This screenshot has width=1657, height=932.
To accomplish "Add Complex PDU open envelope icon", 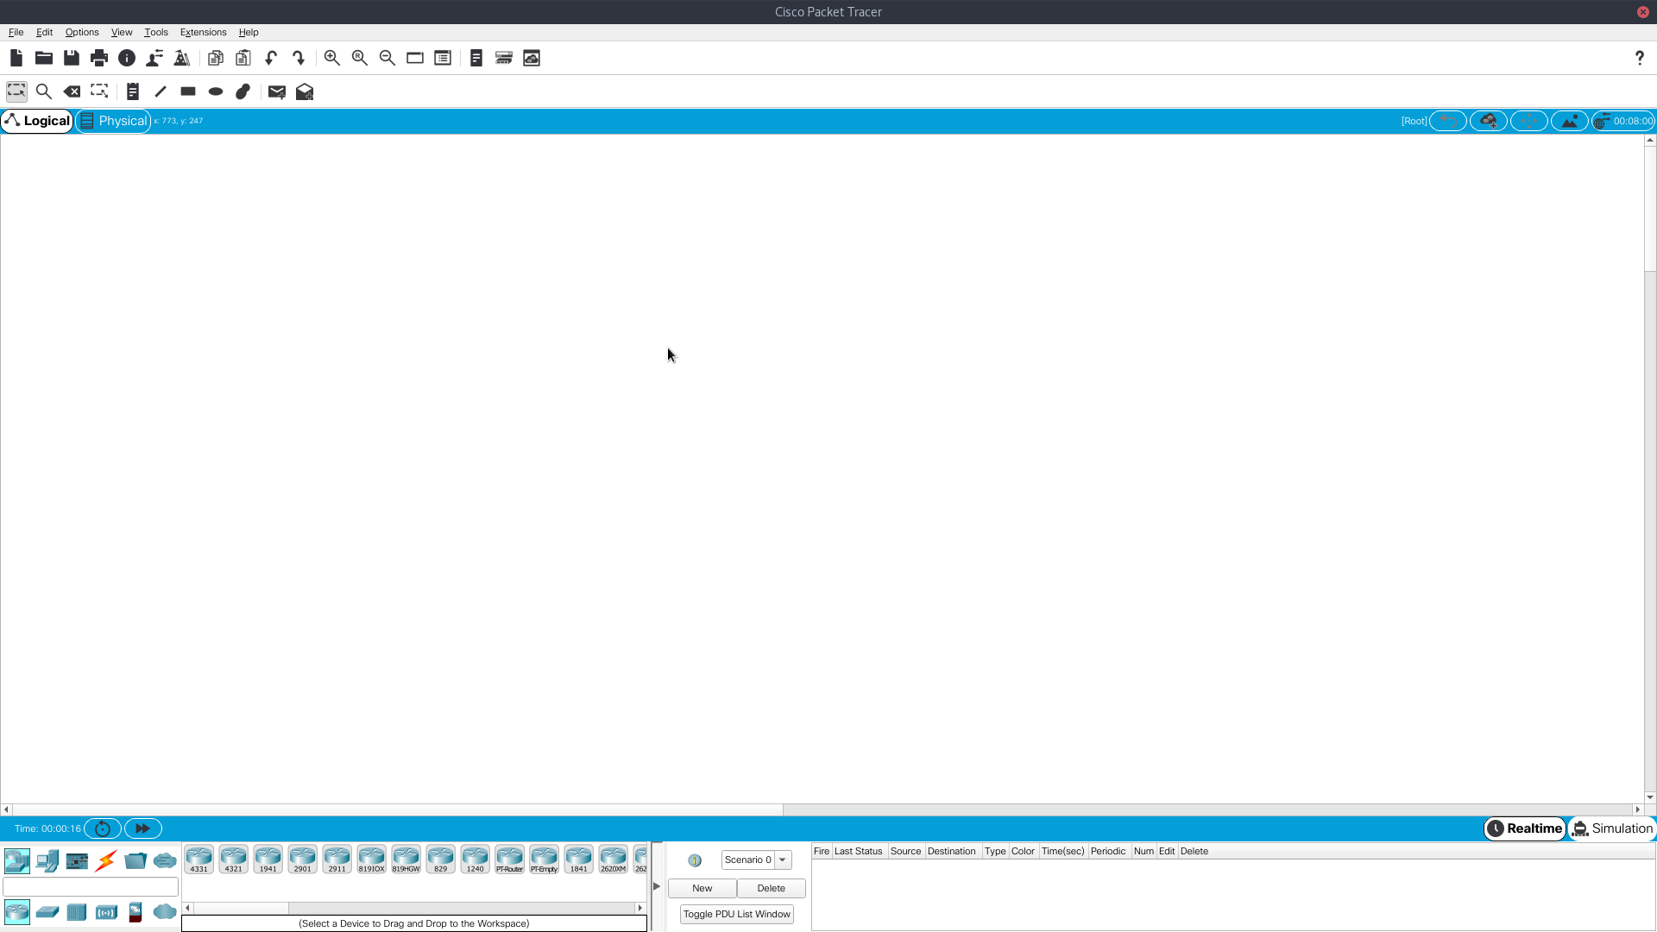I will tap(305, 91).
